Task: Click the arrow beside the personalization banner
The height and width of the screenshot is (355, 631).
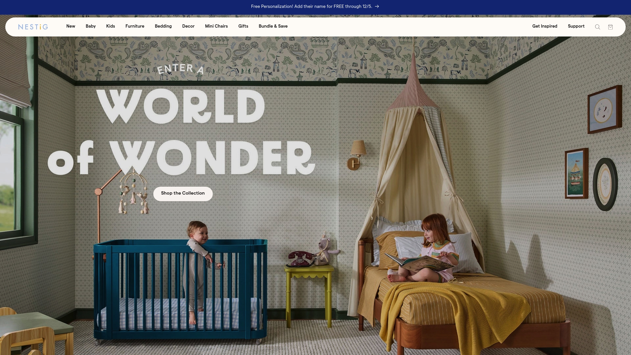Action: pyautogui.click(x=377, y=7)
